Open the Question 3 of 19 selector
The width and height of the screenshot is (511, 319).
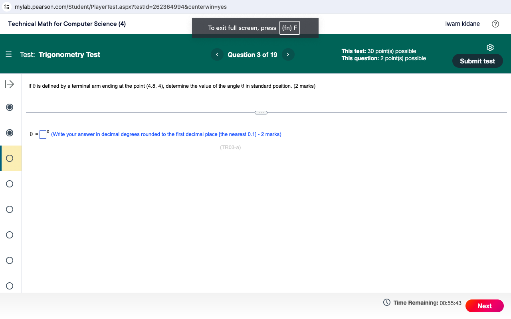click(x=252, y=55)
